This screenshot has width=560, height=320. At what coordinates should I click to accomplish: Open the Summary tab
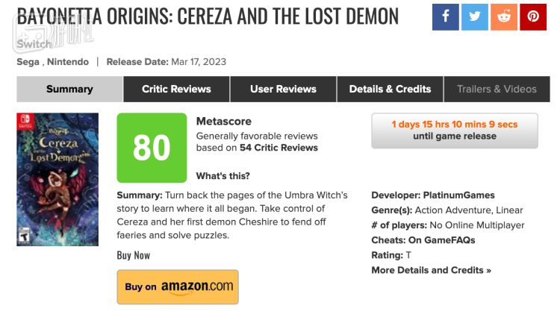(69, 89)
